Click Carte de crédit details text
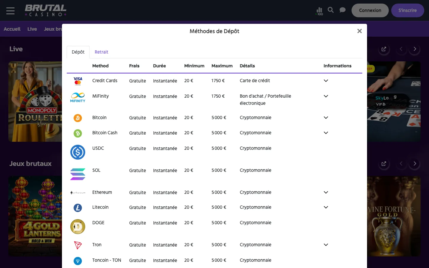The image size is (429, 268). pos(255,81)
